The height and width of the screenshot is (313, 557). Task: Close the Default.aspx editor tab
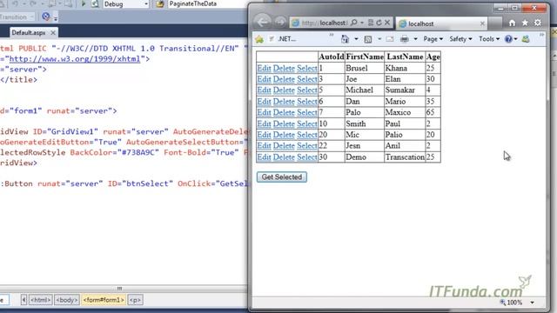click(x=53, y=33)
